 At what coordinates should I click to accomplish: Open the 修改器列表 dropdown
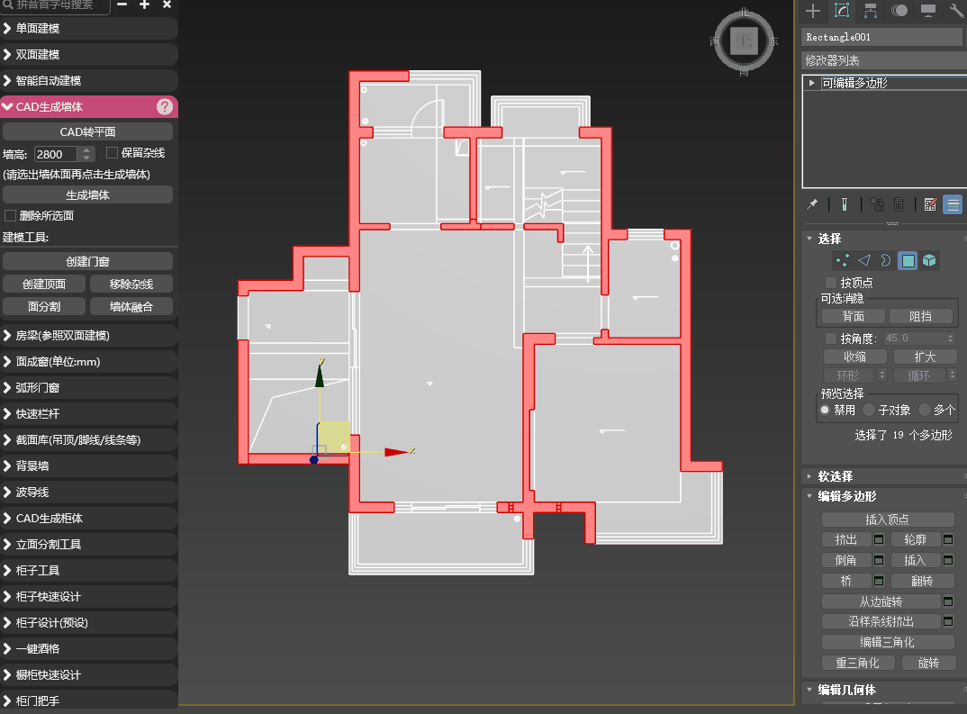pyautogui.click(x=882, y=60)
